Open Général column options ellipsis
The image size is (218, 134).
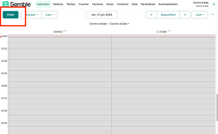(x=65, y=31)
